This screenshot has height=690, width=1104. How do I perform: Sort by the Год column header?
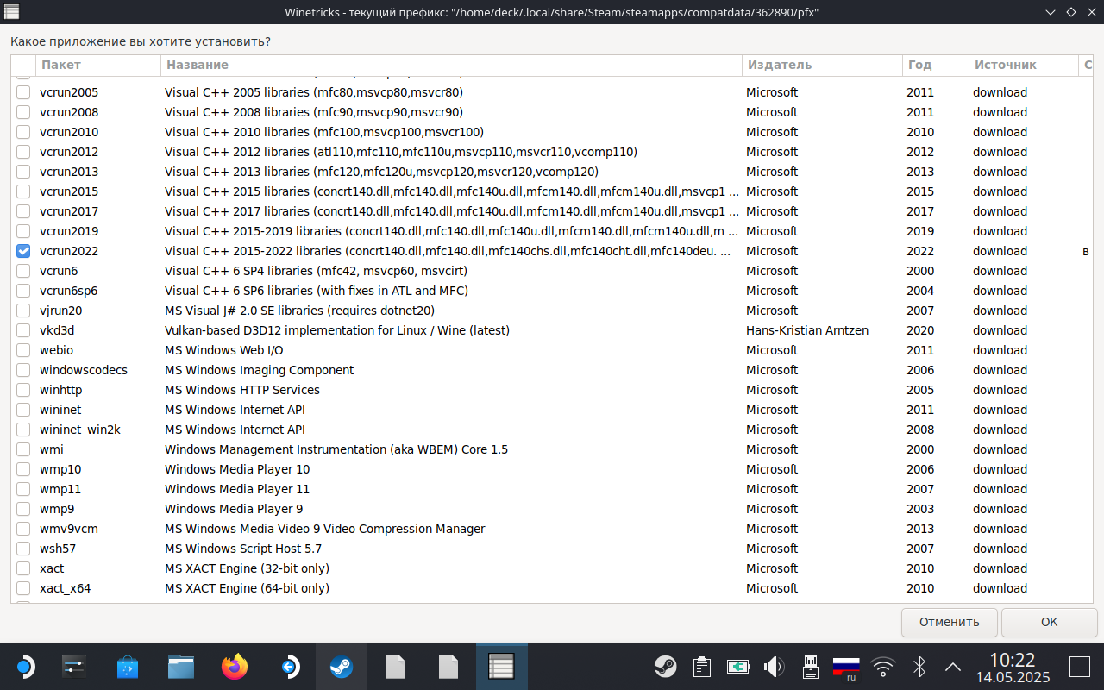[936, 65]
